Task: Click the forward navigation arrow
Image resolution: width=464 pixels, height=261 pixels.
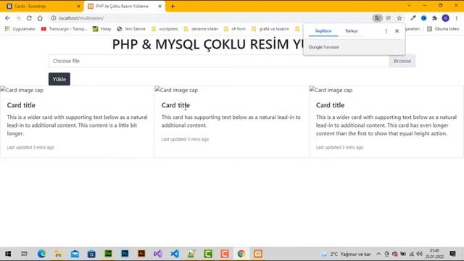Action: [x=18, y=18]
